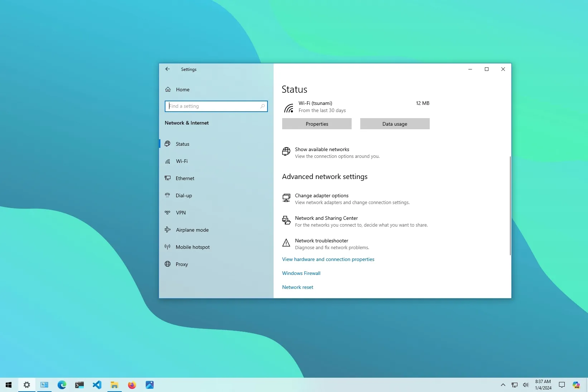Viewport: 588px width, 392px height.
Task: Select the Proxy globe icon
Action: click(x=168, y=264)
